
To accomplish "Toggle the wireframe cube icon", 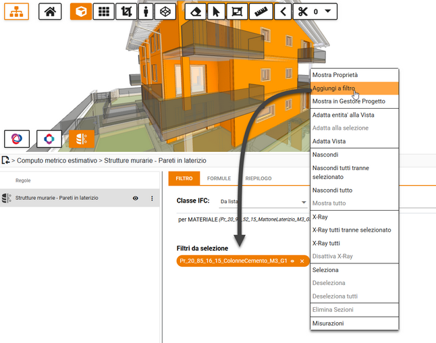I will pyautogui.click(x=165, y=11).
